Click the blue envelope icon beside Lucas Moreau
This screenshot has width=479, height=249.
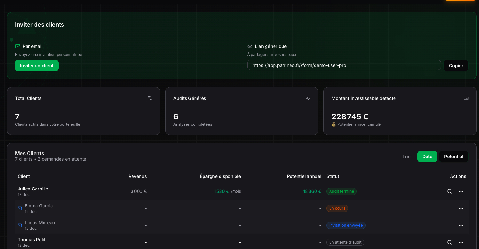pos(20,225)
